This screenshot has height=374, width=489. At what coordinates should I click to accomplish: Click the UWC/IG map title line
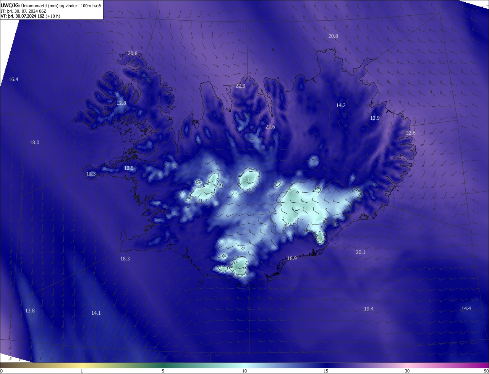[x=51, y=6]
